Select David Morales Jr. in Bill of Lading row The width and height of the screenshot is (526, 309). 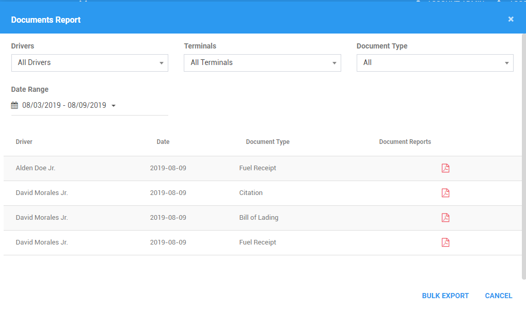[x=42, y=218]
